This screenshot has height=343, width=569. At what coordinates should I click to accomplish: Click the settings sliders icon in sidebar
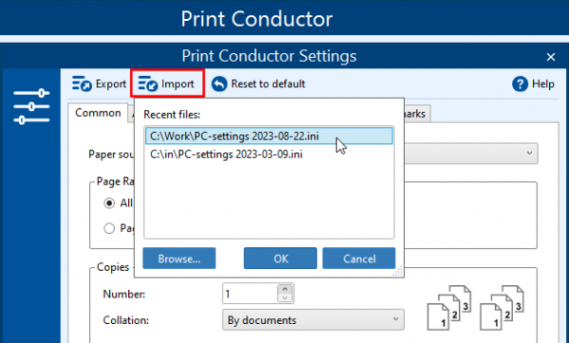31,106
